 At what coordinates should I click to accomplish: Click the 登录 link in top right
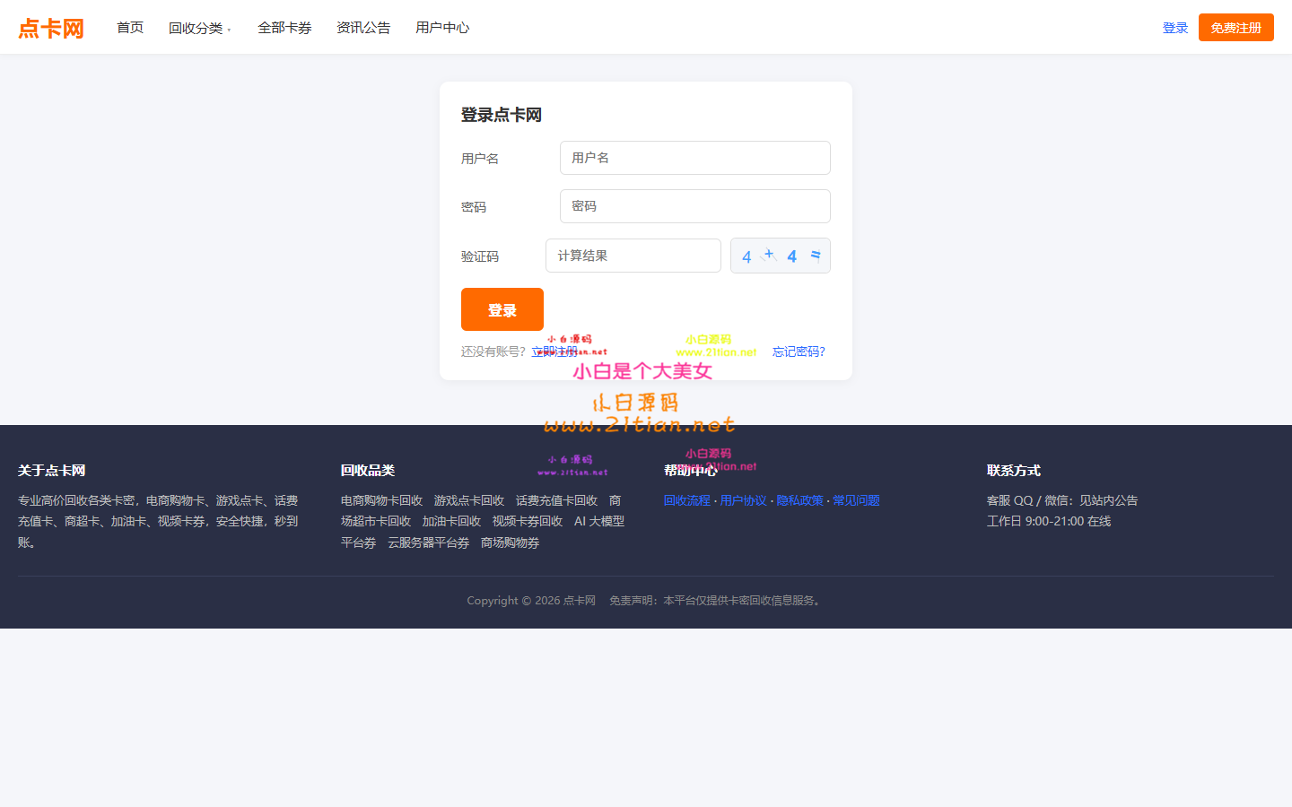1175,28
